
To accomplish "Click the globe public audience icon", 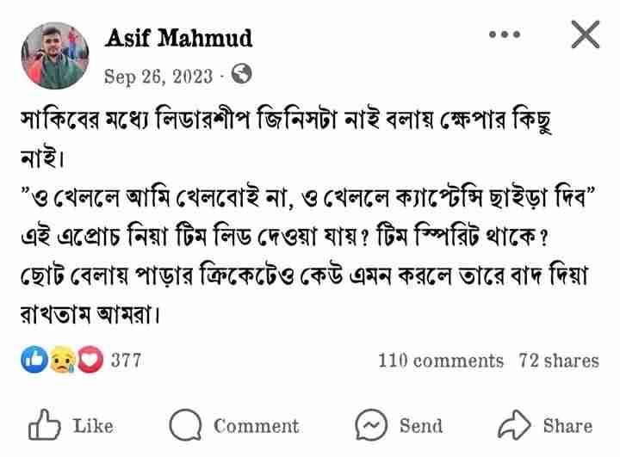I will click(x=241, y=73).
